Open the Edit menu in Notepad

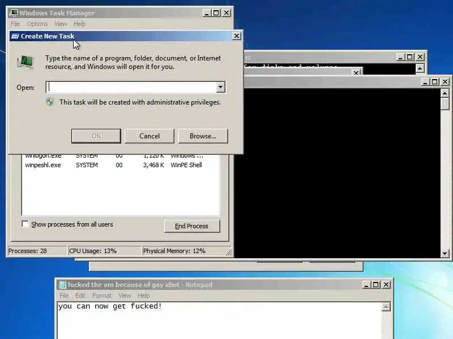(80, 295)
